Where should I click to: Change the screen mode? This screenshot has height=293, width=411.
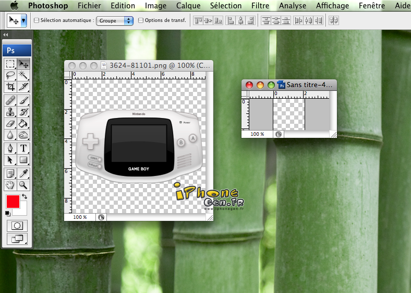[17, 239]
